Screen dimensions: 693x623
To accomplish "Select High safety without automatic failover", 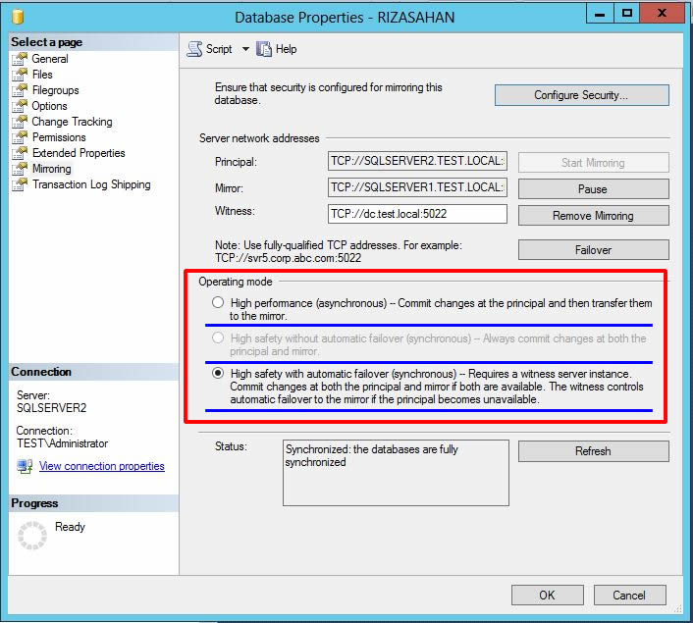I will pyautogui.click(x=218, y=338).
